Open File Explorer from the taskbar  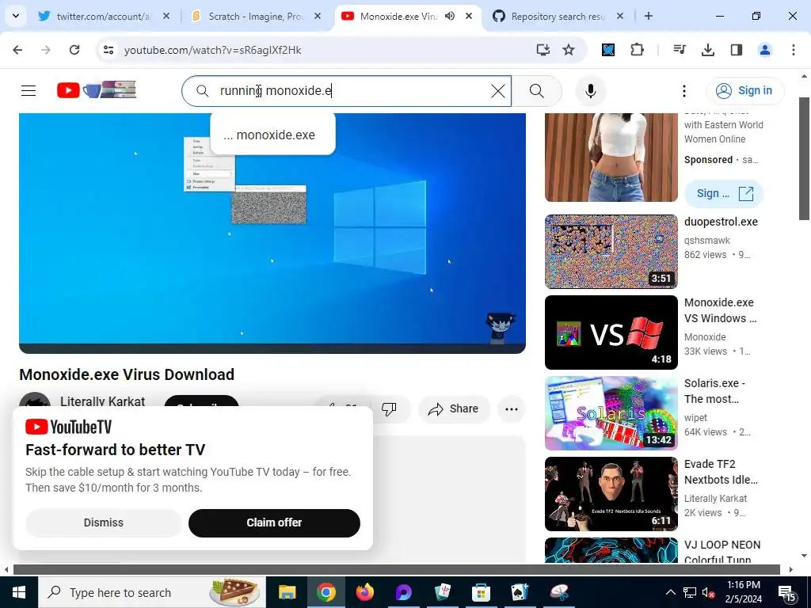[287, 592]
